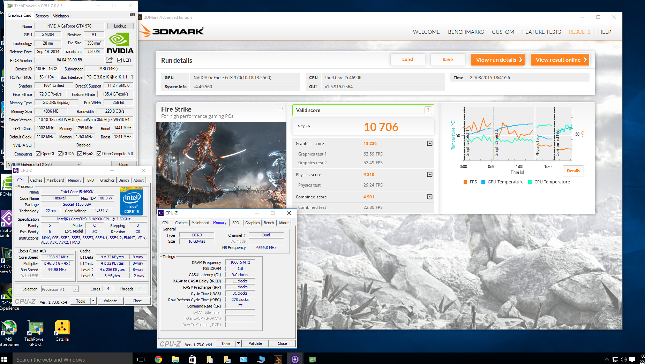The width and height of the screenshot is (645, 364).
Task: Click View result online button
Action: (560, 60)
